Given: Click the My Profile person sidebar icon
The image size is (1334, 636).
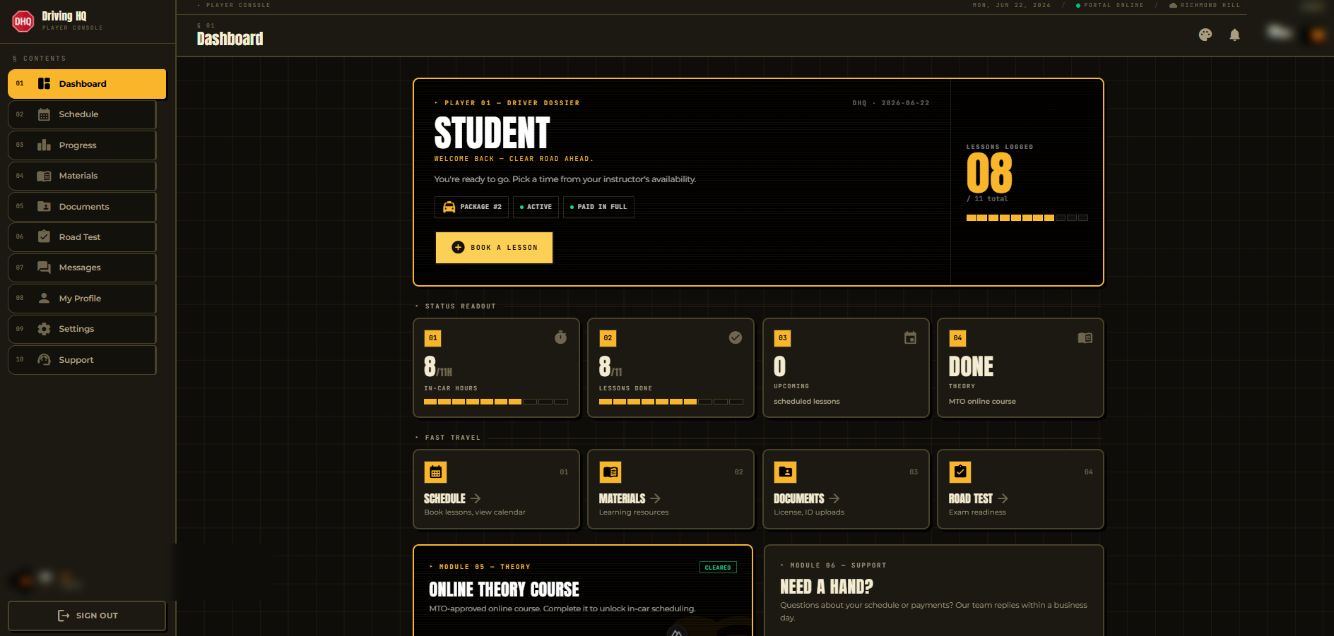Looking at the screenshot, I should [44, 298].
